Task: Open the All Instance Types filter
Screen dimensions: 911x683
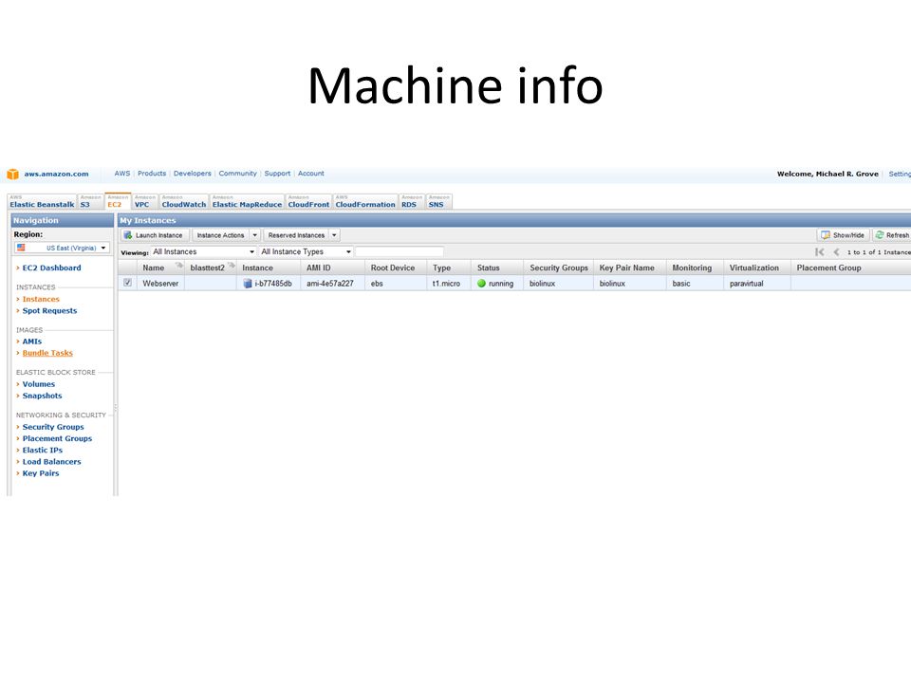Action: pyautogui.click(x=306, y=251)
